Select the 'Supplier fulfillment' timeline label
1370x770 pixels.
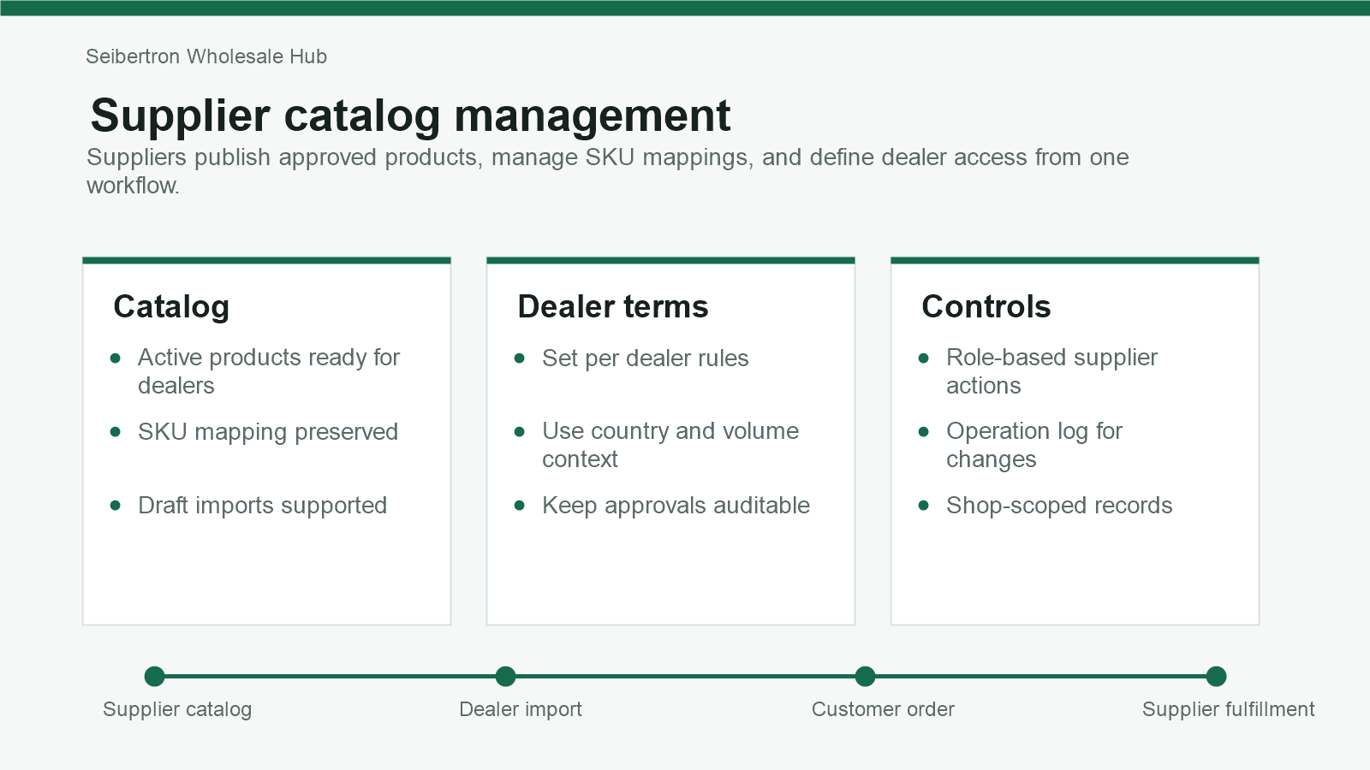coord(1229,709)
